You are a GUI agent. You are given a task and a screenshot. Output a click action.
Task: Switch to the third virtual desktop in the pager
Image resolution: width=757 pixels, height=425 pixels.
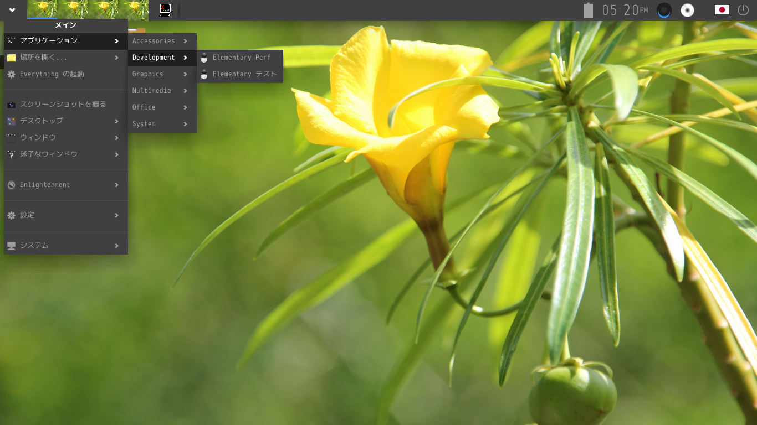point(103,10)
